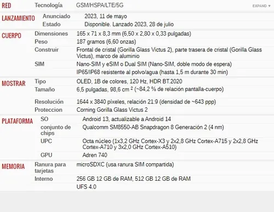Screen dimensions: 274x212
Task: Select the GPU label
Action: point(47,155)
